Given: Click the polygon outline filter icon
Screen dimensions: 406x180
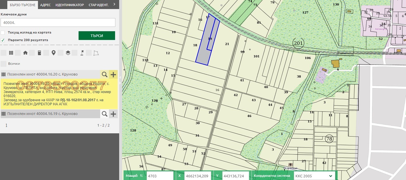Looking at the screenshot, I should 96,53.
